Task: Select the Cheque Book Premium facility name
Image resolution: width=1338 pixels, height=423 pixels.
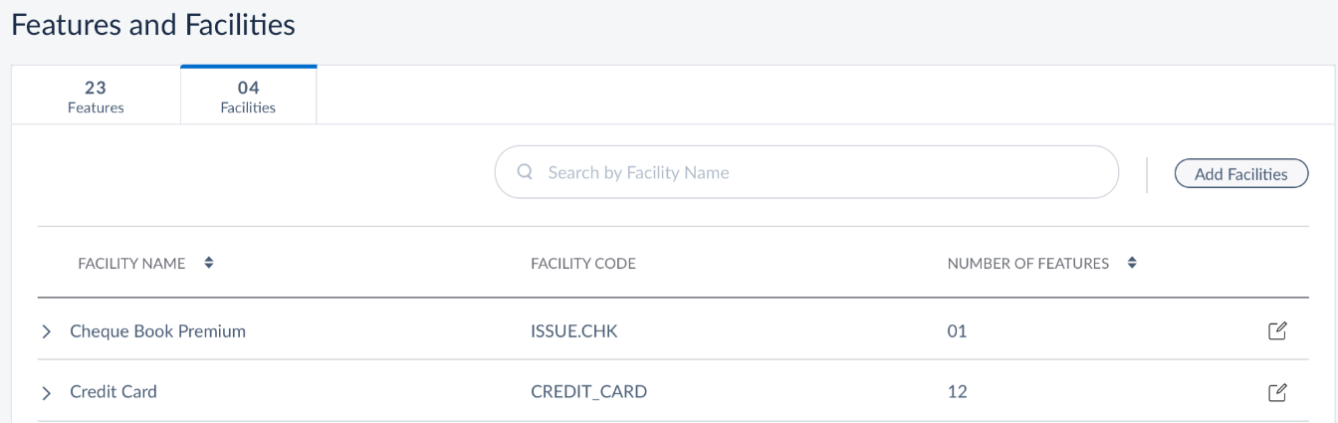Action: coord(157,331)
